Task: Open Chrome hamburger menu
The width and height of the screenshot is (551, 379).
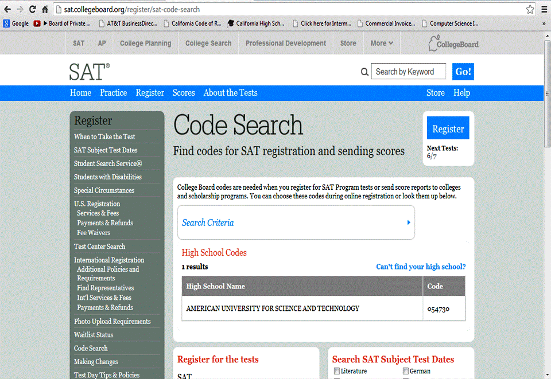Action: 544,10
